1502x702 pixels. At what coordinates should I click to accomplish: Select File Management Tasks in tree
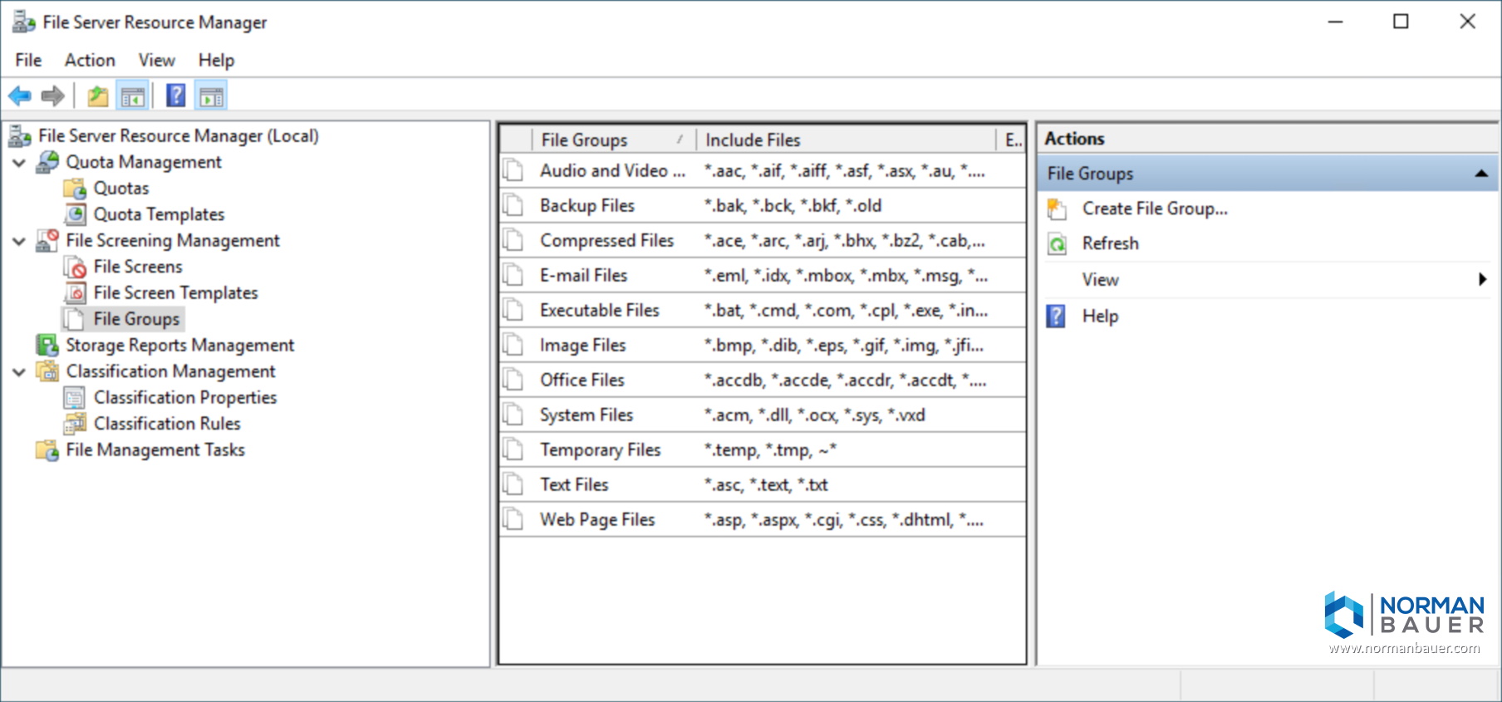coord(155,449)
